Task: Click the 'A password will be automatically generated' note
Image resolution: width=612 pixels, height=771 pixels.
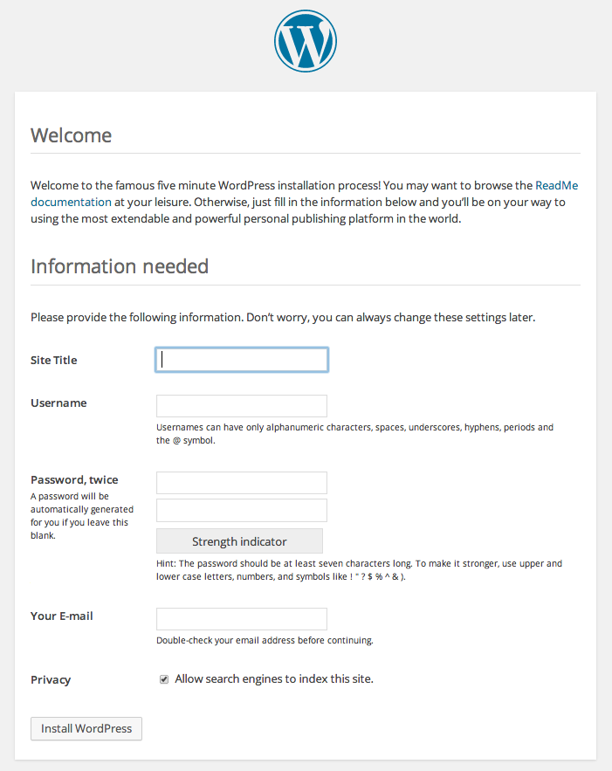Action: [x=81, y=516]
